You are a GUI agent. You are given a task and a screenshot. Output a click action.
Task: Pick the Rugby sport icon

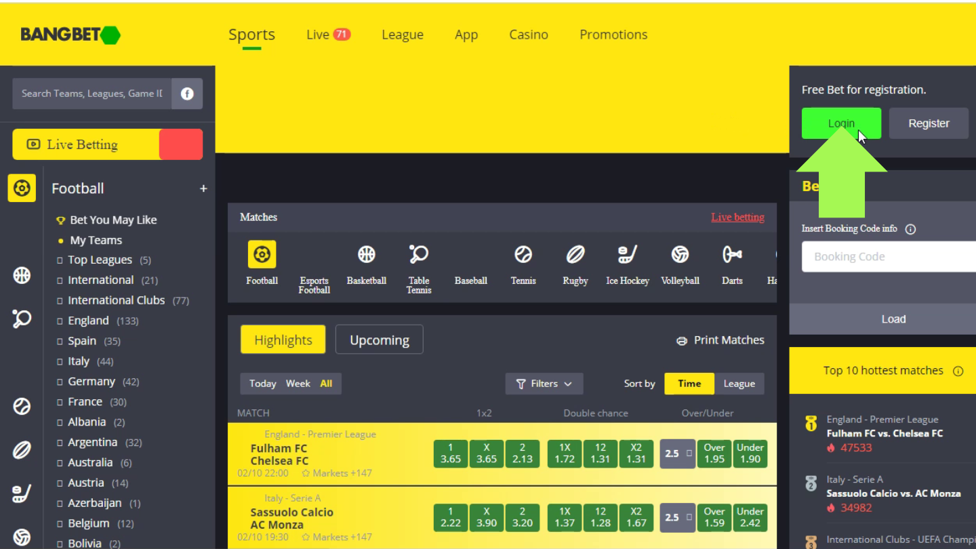coord(575,255)
